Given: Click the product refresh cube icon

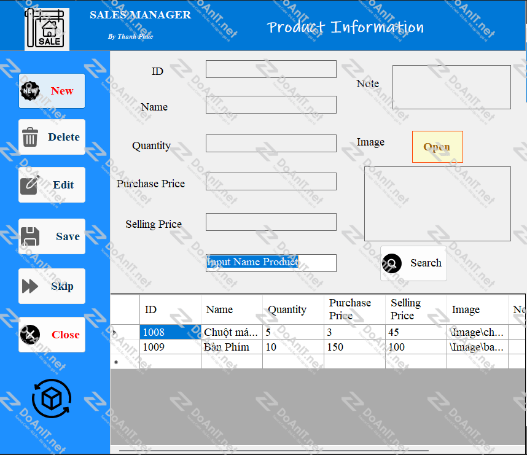Looking at the screenshot, I should 52,399.
